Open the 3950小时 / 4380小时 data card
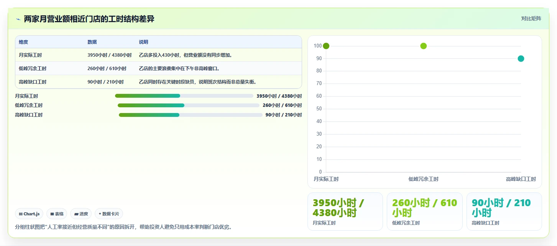This screenshot has width=557, height=246. tap(345, 212)
